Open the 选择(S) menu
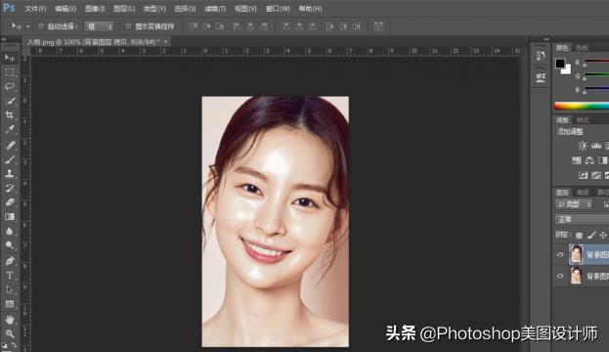 point(185,9)
